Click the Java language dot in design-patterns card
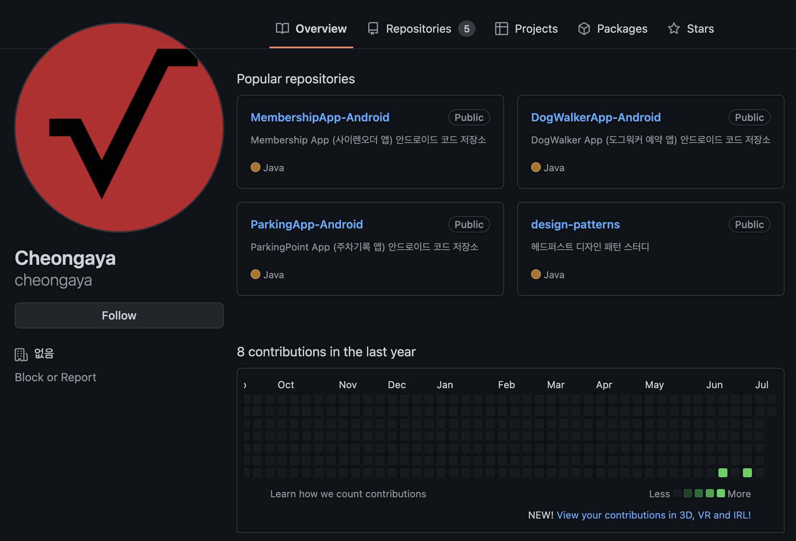The height and width of the screenshot is (541, 796). (536, 275)
